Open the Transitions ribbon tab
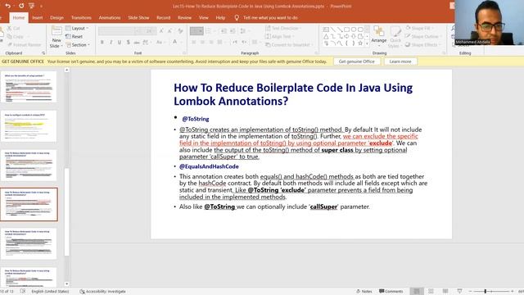The image size is (524, 295). (x=81, y=18)
